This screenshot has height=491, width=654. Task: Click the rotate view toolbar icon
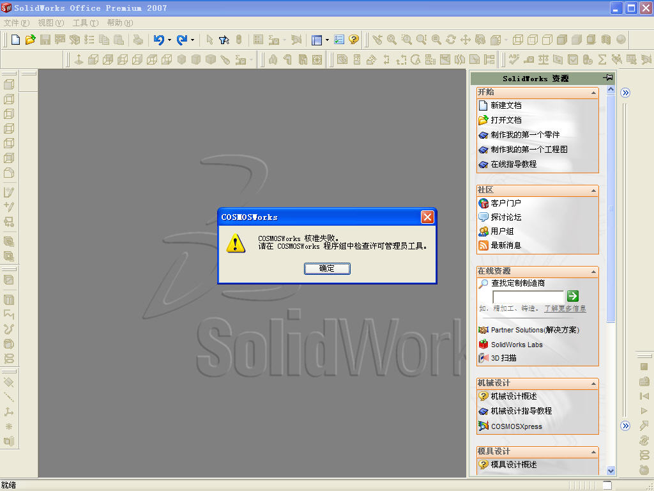(x=450, y=40)
